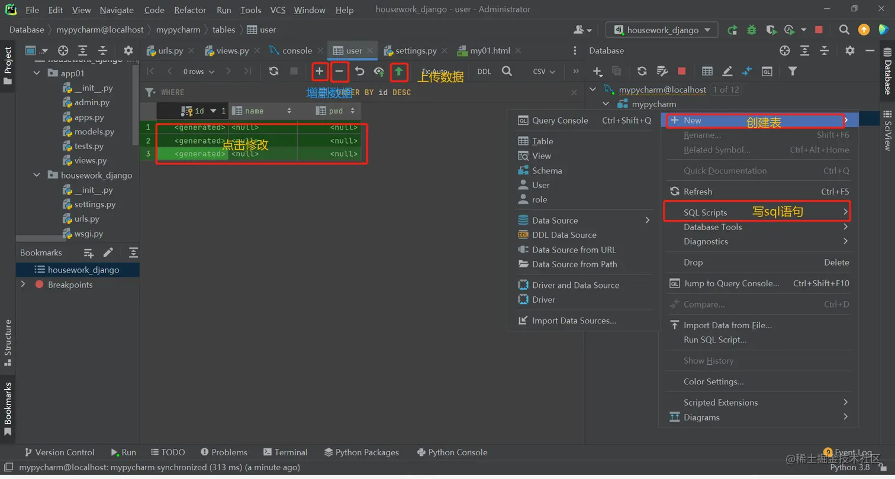Open the Terminal tool window
The width and height of the screenshot is (895, 479).
[x=285, y=452]
